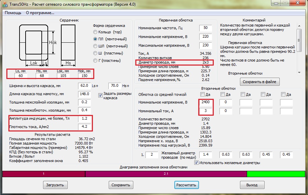Click the 2518.03 no-load voltage value
The height and width of the screenshot is (195, 308).
click(205, 141)
